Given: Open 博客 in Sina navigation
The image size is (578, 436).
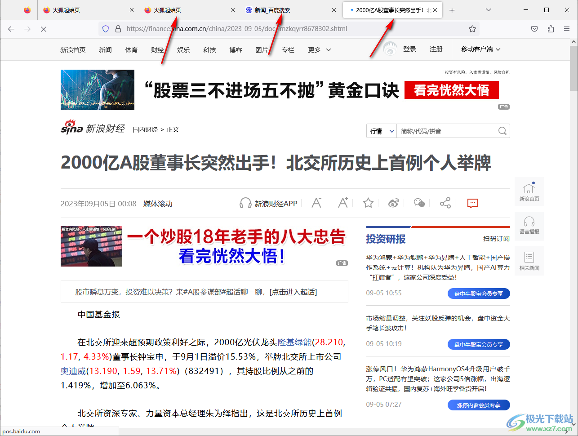Looking at the screenshot, I should coord(236,50).
